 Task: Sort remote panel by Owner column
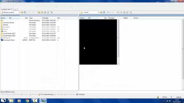(136, 18)
